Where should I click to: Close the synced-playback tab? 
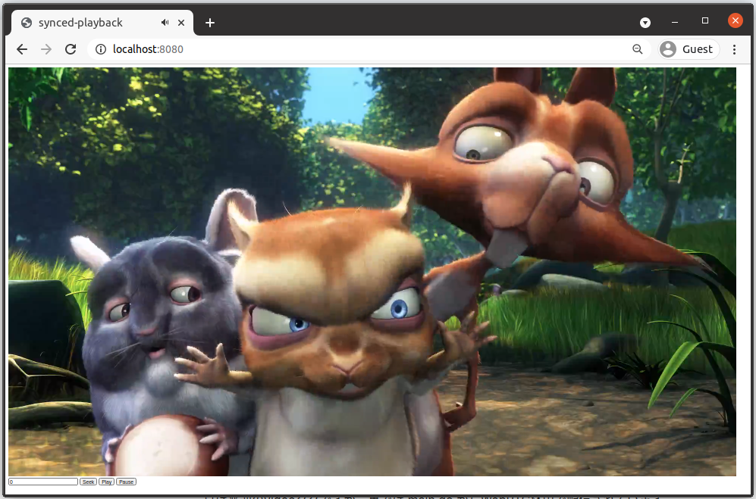[x=181, y=23]
